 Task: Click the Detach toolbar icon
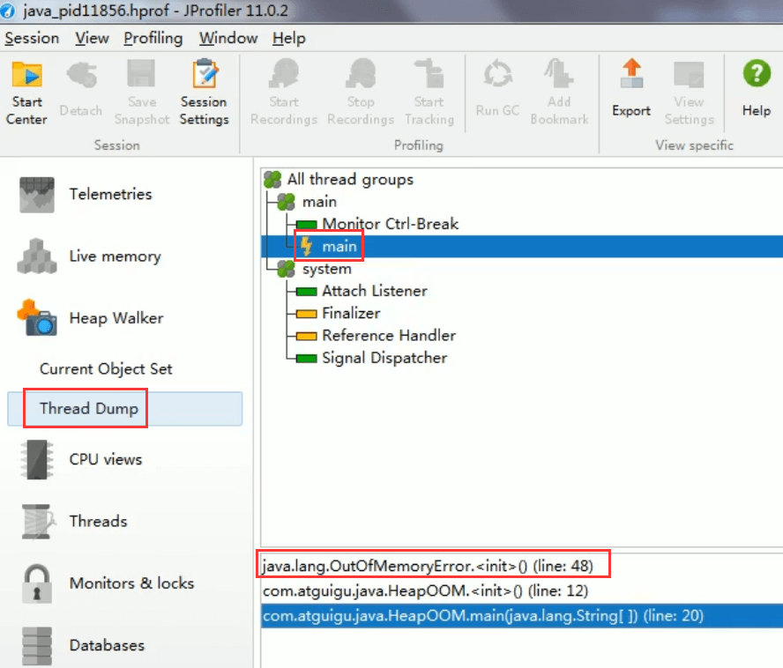click(x=81, y=75)
